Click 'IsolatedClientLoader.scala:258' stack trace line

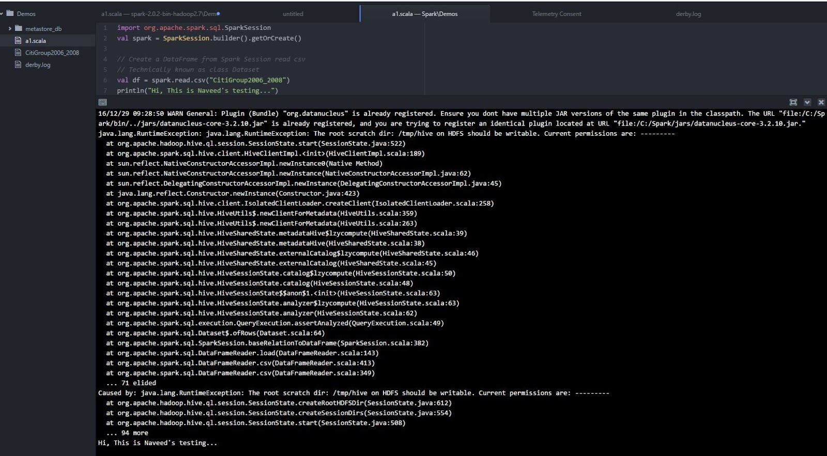pyautogui.click(x=300, y=203)
